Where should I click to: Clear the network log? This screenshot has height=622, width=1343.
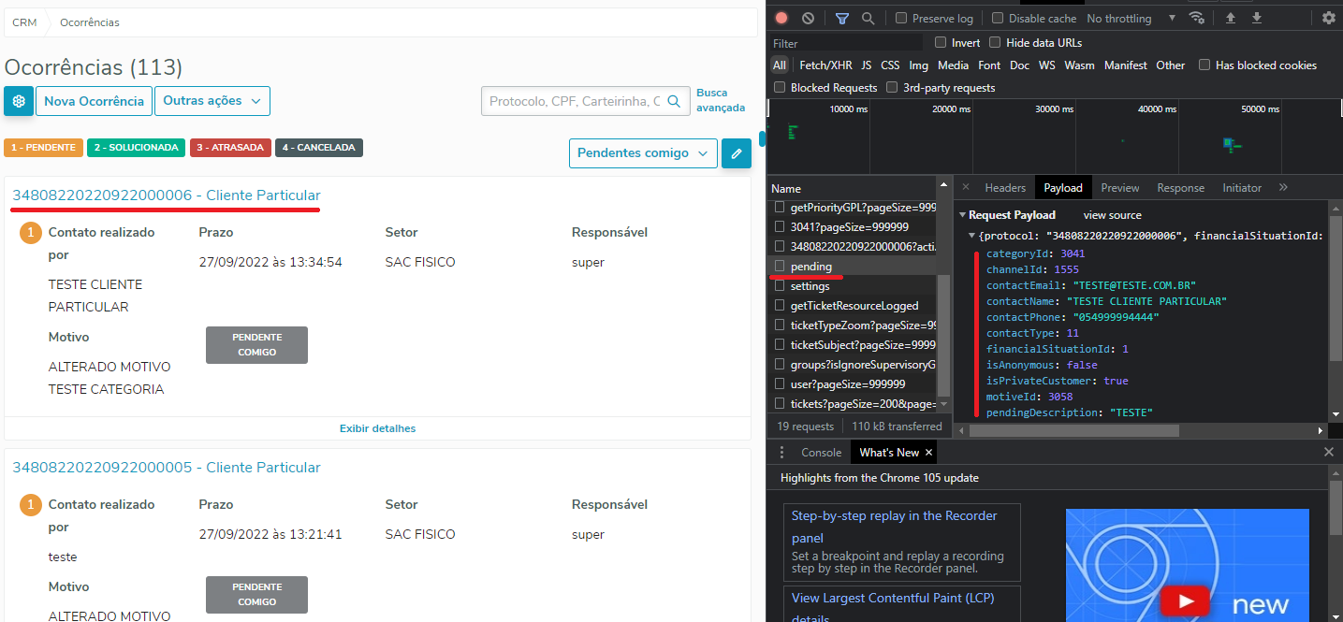coord(808,18)
